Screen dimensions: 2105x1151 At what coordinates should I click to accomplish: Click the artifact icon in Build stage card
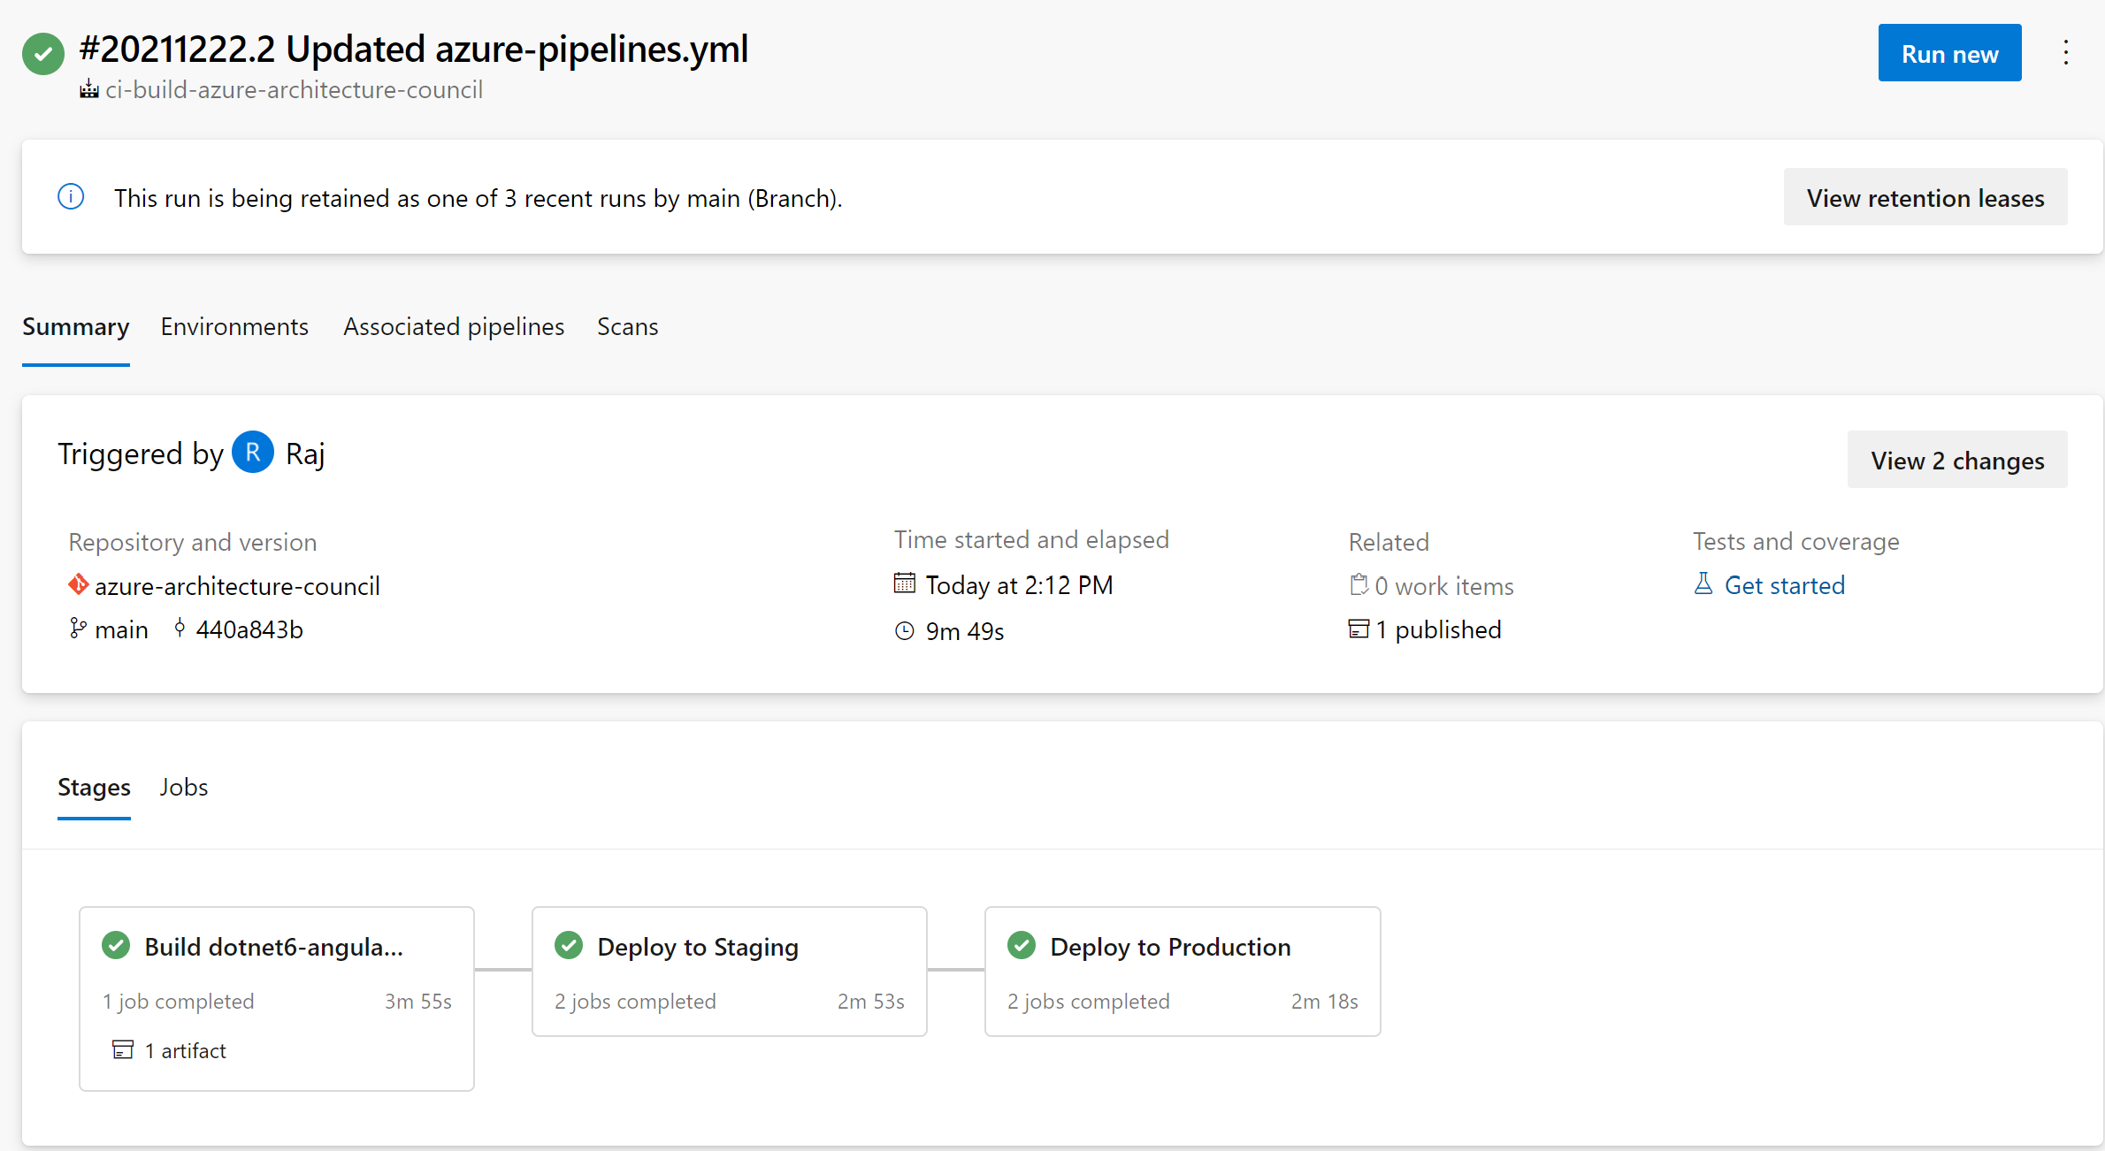[123, 1049]
